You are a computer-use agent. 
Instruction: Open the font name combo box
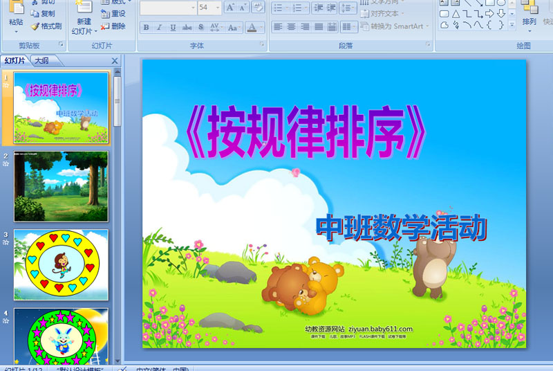[168, 8]
